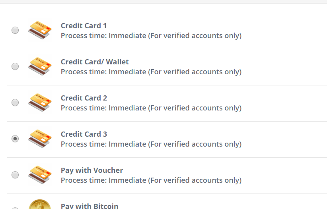327x209 pixels.
Task: Click the Credit Card 2 heading
Action: click(84, 98)
